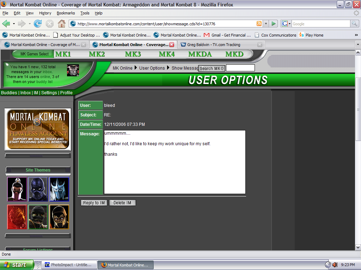Show more bookmarks with the chevron
The height and width of the screenshot is (270, 361).
[x=356, y=35]
